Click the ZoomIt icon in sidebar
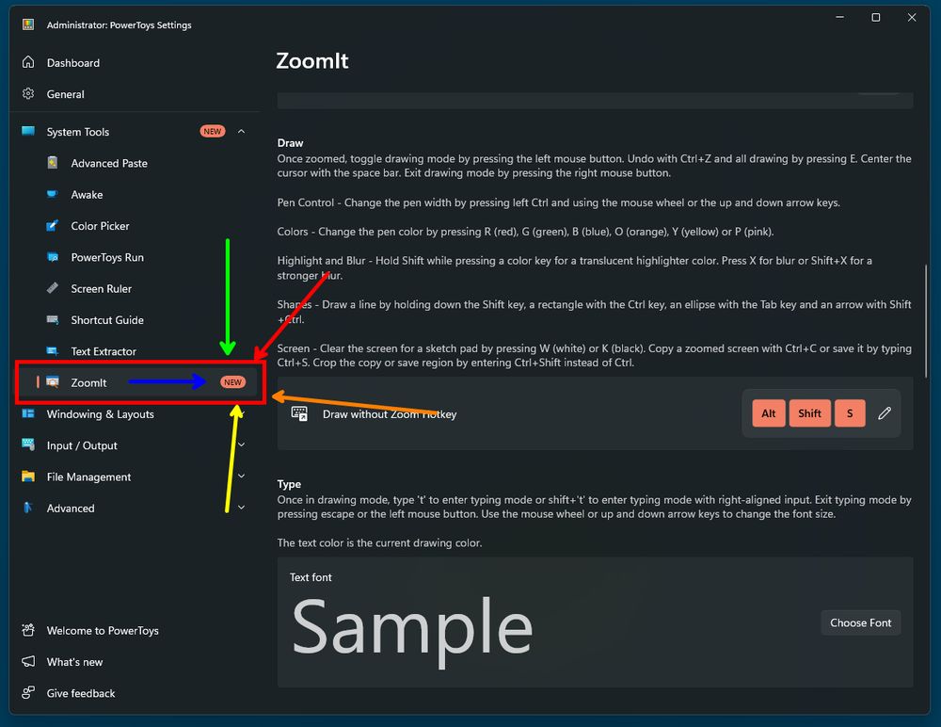Screen dimensions: 941x727 coord(52,382)
